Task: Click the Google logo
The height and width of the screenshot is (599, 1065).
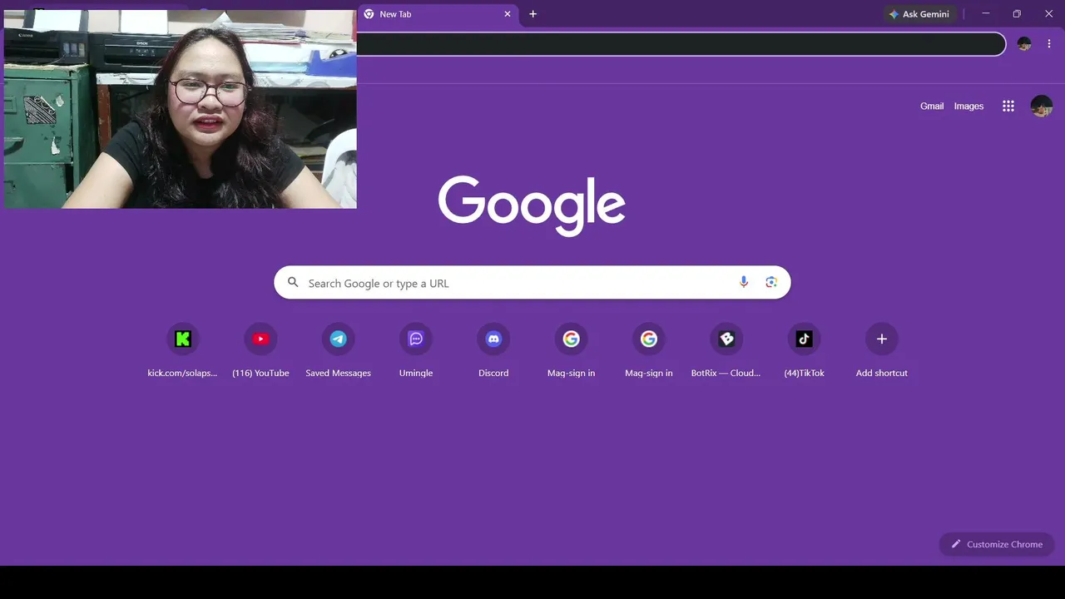Action: (x=532, y=205)
